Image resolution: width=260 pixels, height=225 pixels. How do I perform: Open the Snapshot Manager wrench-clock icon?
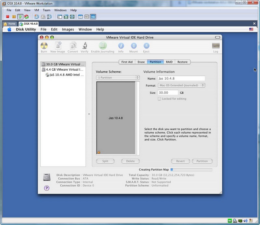(49, 17)
